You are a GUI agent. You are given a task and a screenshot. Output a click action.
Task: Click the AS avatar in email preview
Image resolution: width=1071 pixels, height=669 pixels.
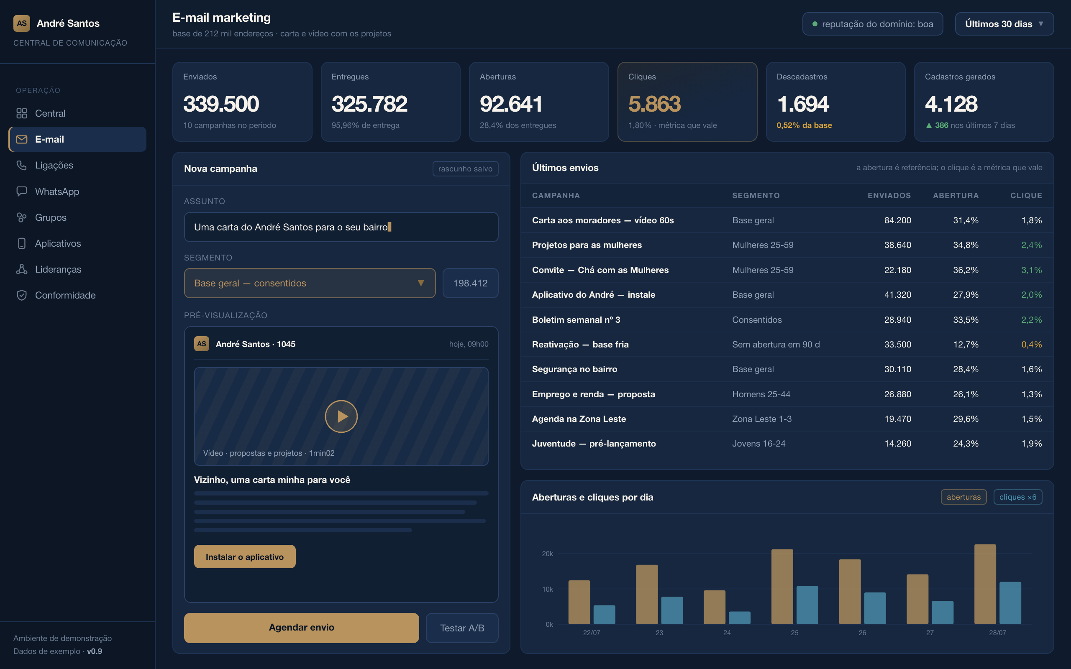(x=201, y=344)
